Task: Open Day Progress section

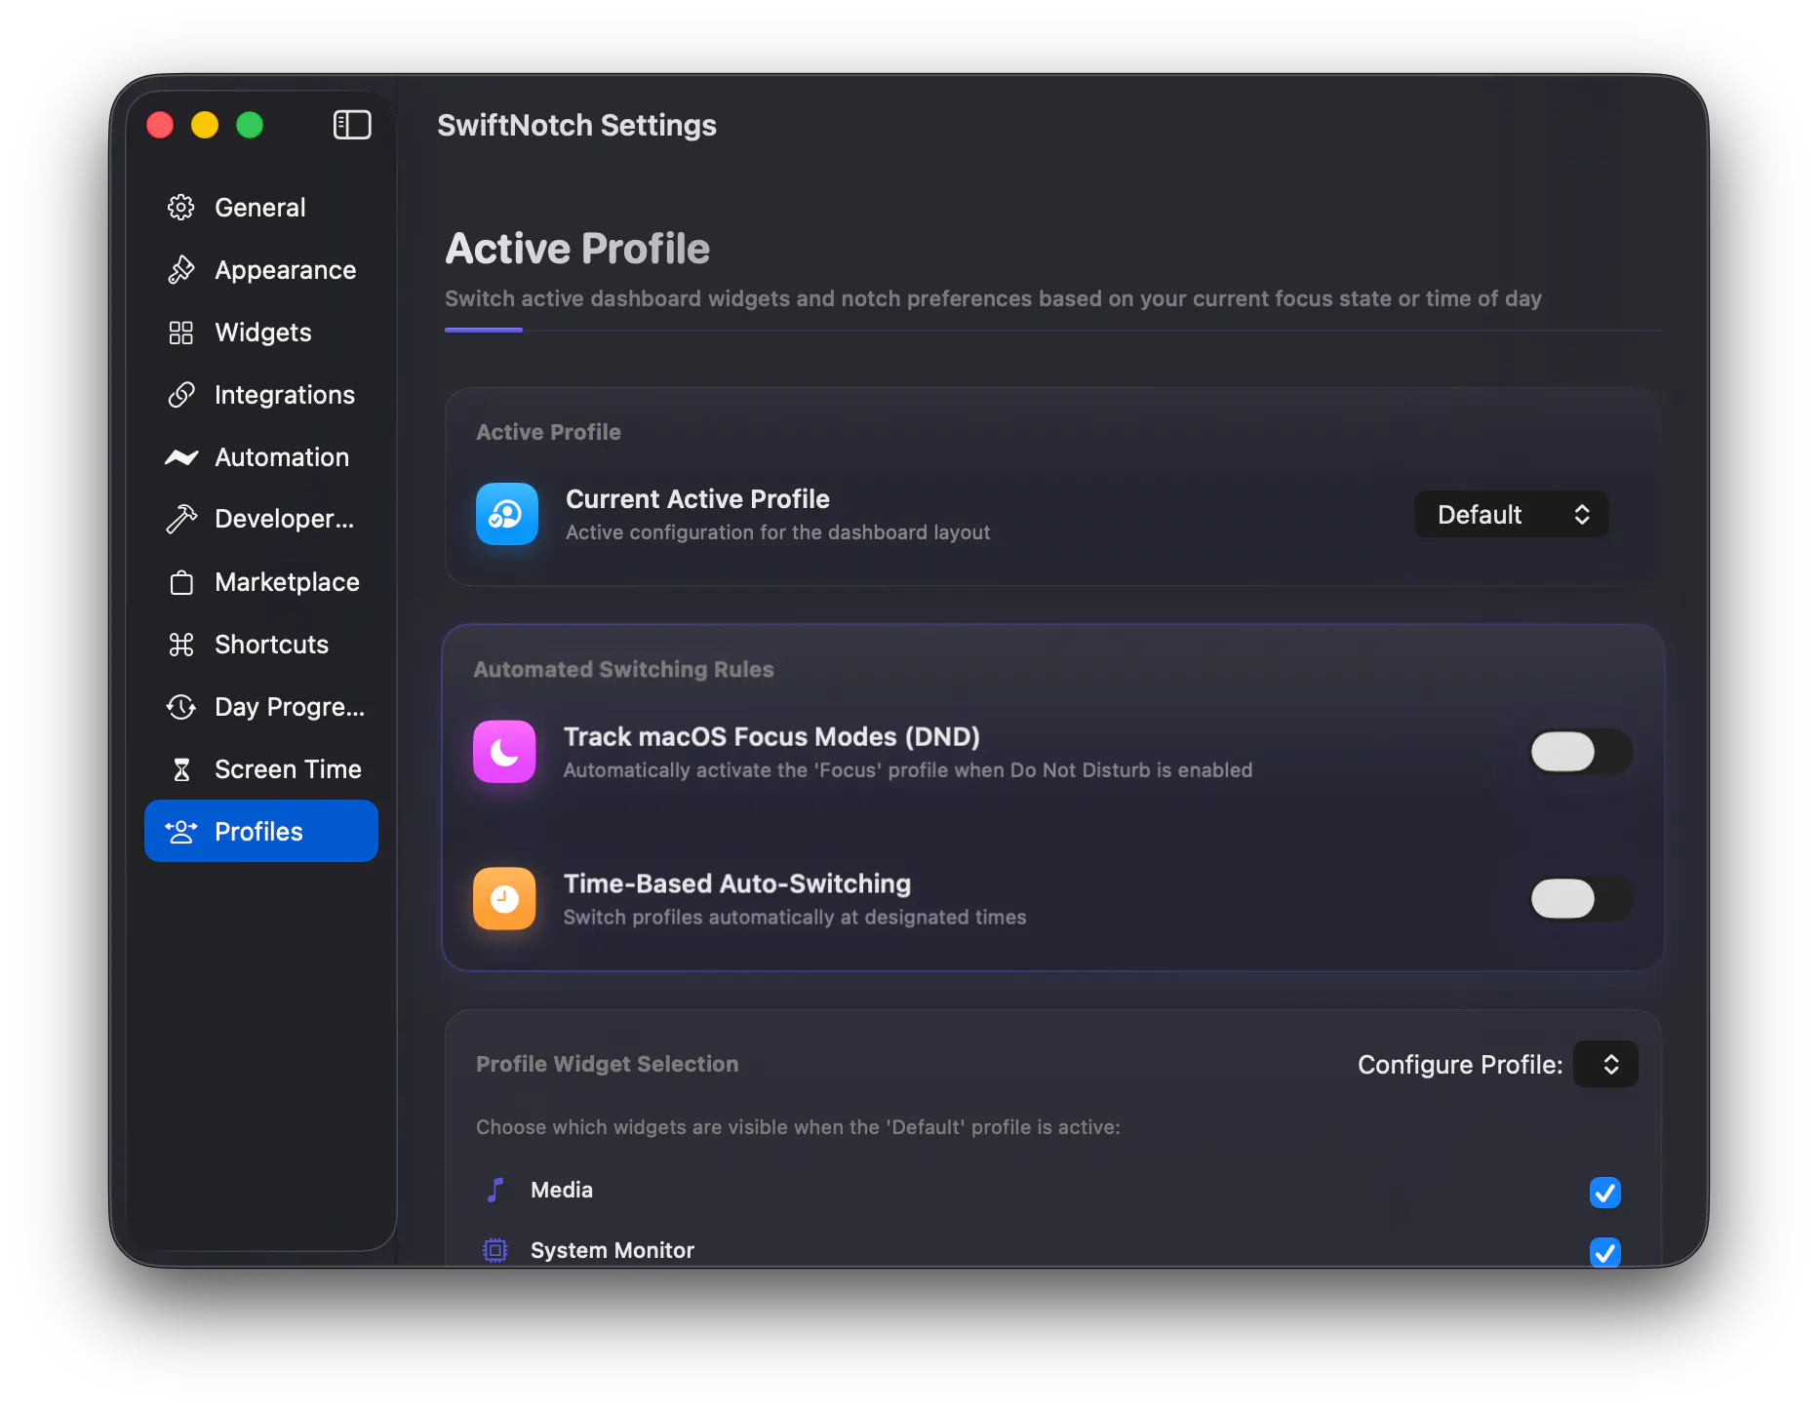Action: point(261,707)
